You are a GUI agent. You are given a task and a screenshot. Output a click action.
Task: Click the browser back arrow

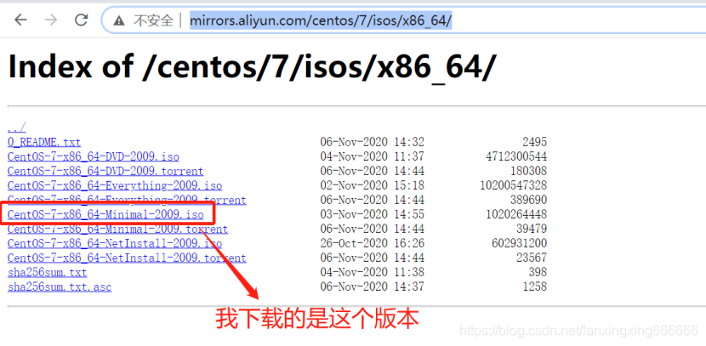click(20, 20)
